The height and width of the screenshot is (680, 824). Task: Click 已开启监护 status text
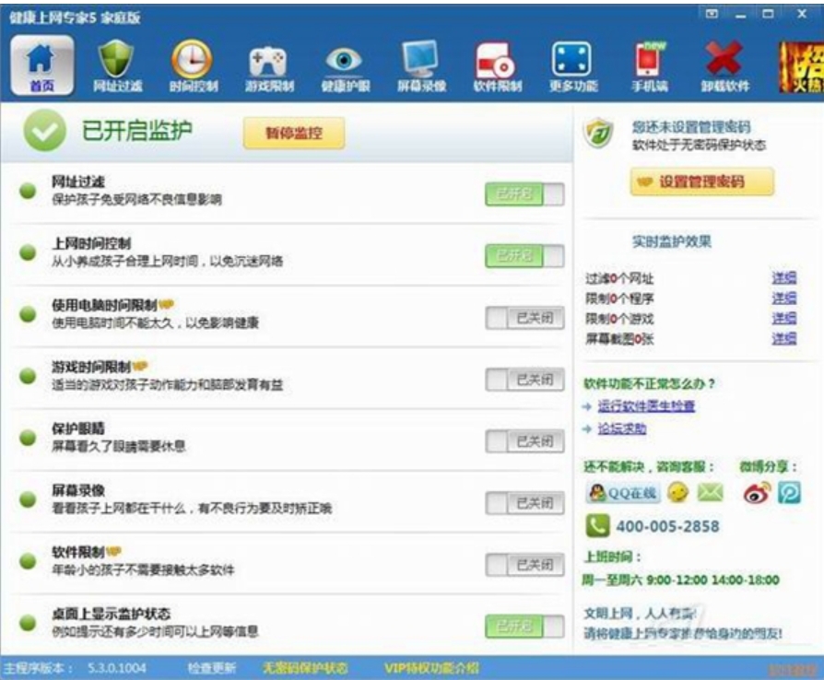136,130
